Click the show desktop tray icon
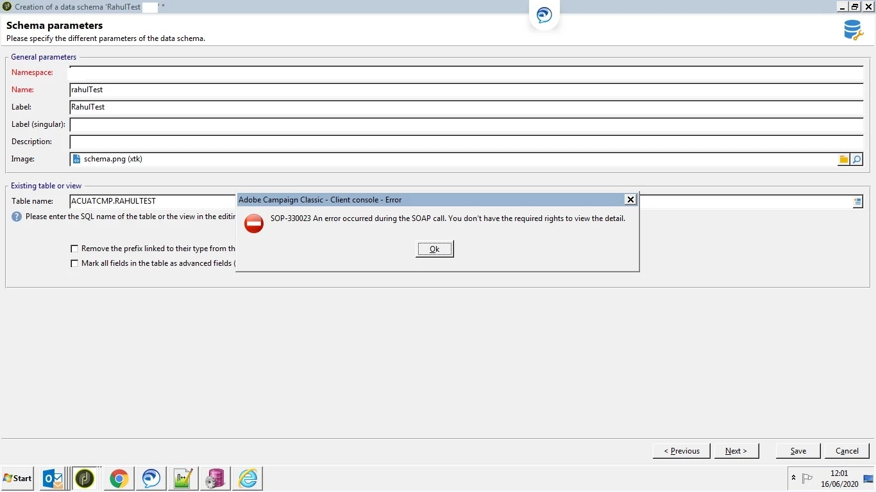The width and height of the screenshot is (876, 492). point(868,479)
